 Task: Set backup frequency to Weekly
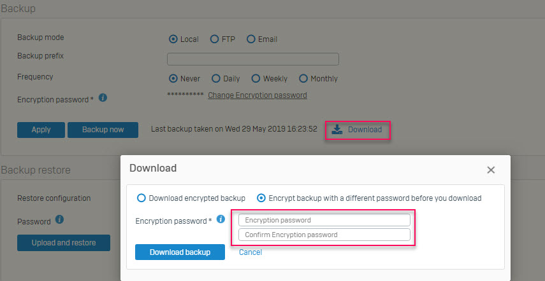[256, 79]
